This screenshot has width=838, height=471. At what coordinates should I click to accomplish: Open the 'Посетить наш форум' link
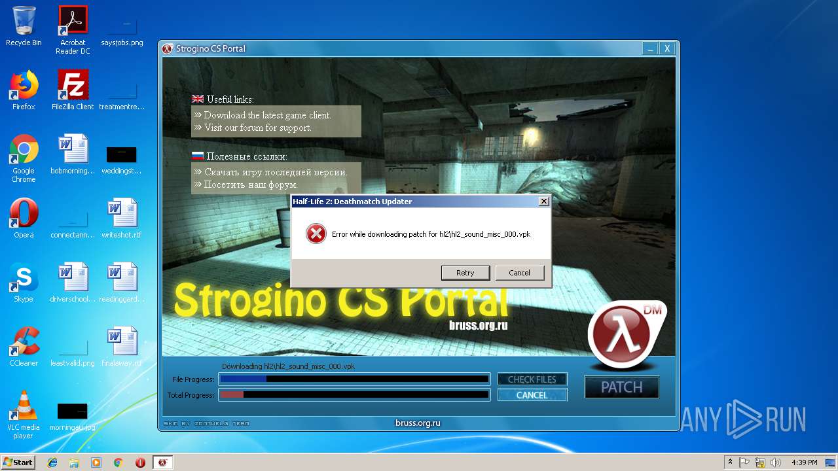[x=251, y=185]
